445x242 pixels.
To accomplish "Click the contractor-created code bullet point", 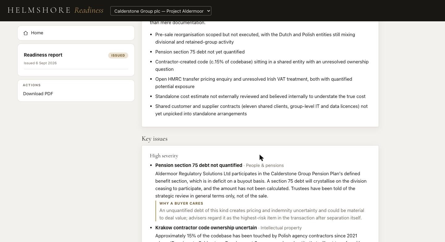I will click(x=262, y=66).
